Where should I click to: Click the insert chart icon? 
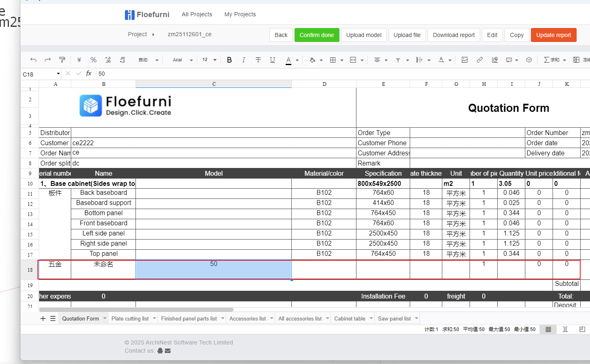pos(495,60)
